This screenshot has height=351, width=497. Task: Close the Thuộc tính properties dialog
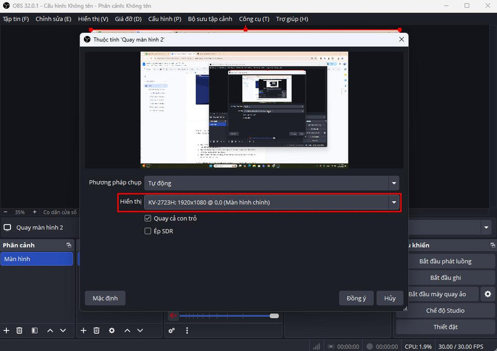click(x=401, y=39)
